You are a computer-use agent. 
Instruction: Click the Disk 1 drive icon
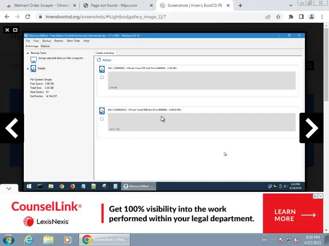102,69
